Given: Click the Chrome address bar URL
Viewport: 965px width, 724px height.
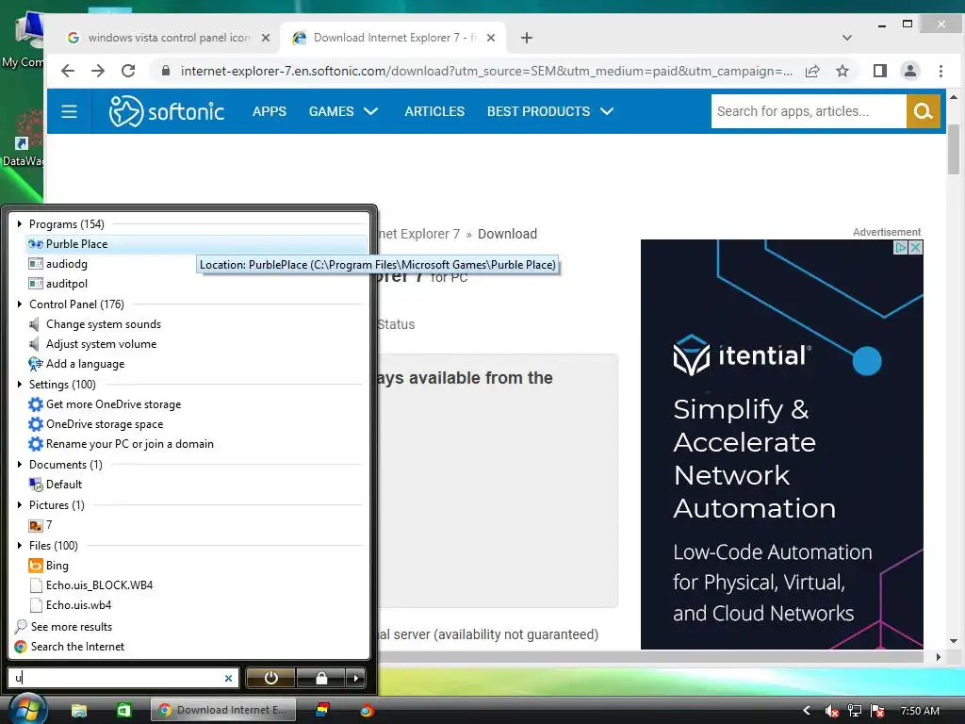Looking at the screenshot, I should pos(486,71).
